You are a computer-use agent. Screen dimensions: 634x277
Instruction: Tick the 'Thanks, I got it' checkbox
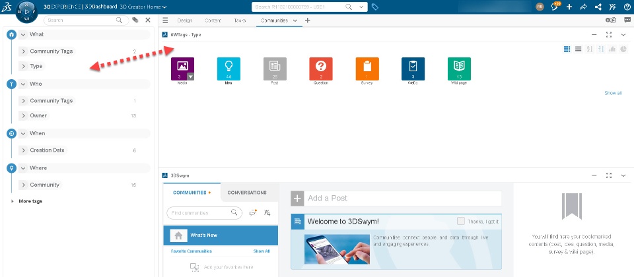(460, 221)
